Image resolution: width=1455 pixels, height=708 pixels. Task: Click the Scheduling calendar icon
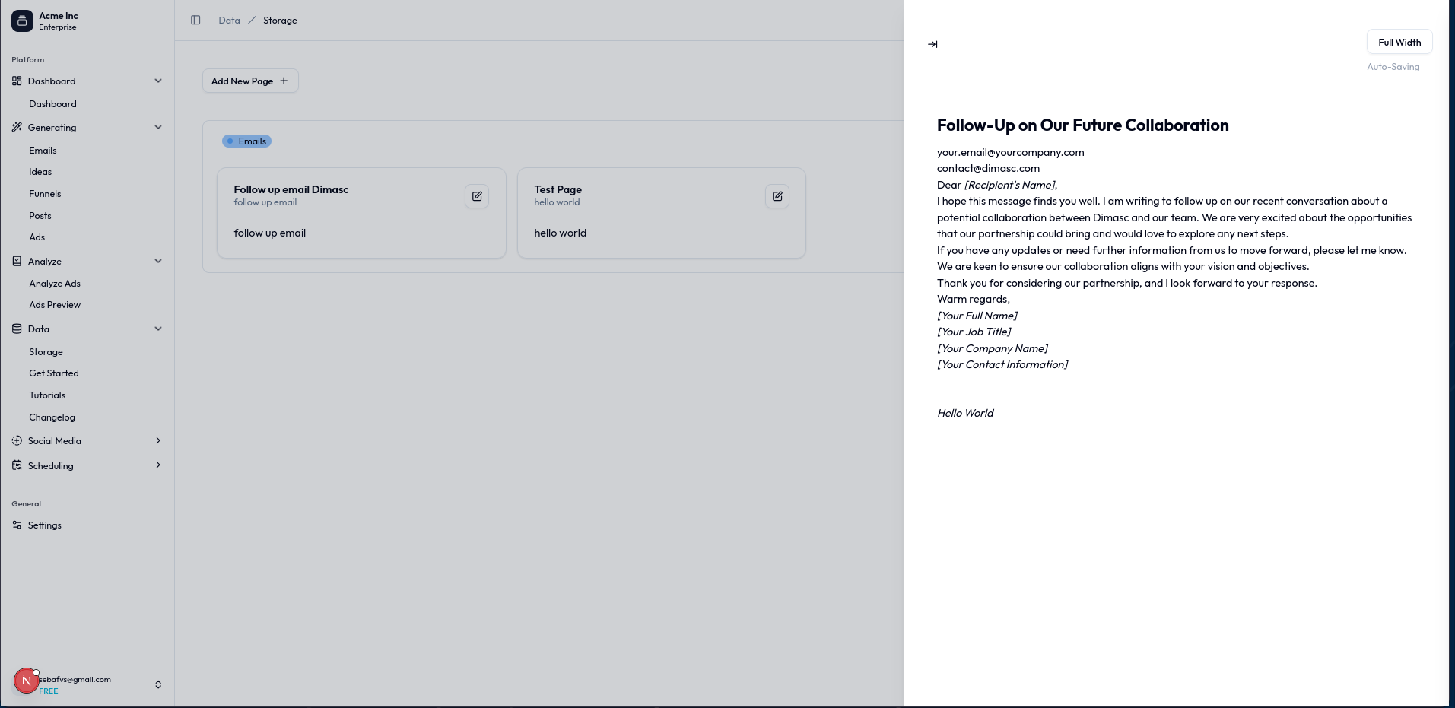tap(17, 465)
